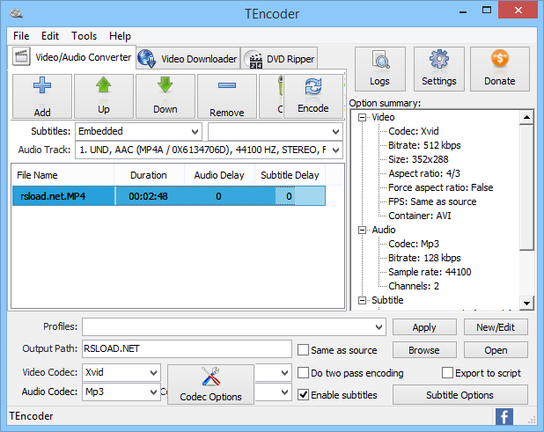Screen dimensions: 544x432
Task: Select Channels: 2 tree item
Action: (x=414, y=286)
